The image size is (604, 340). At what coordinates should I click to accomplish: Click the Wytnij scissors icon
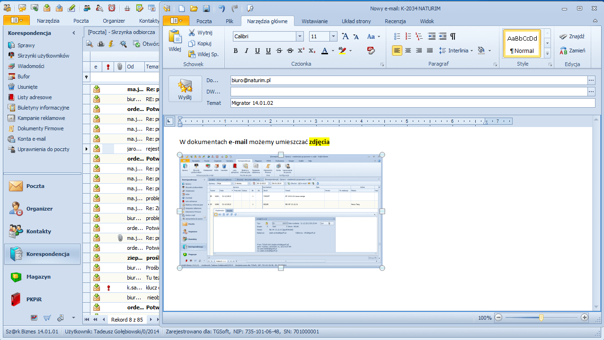coord(192,33)
